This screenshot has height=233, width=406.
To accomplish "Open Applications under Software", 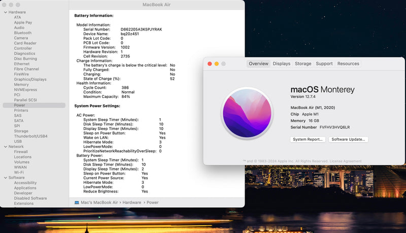I will coord(25,188).
